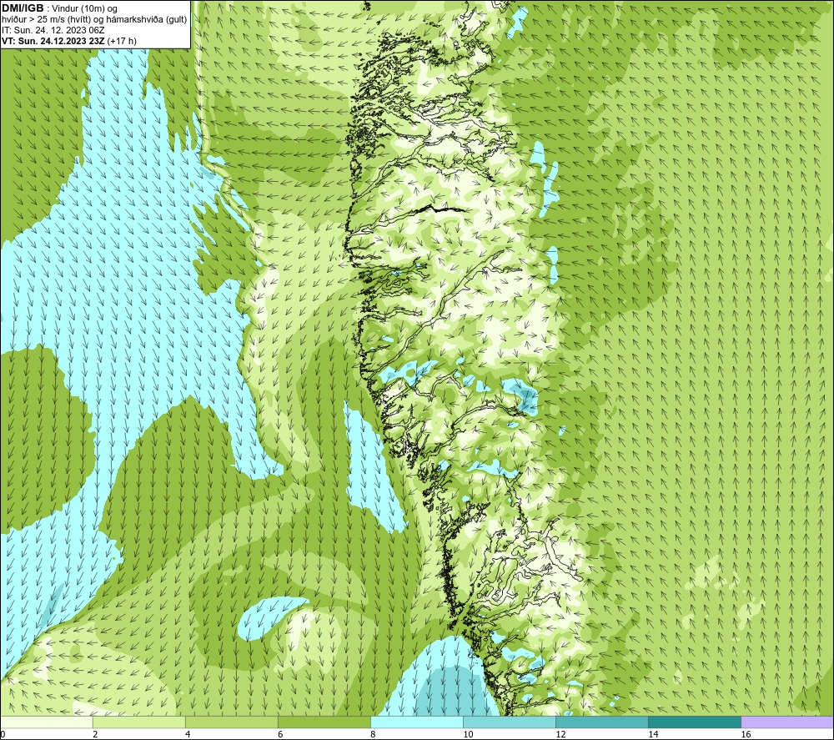Pick the 12–14 m/s teal legend swatch
Screen dimensions: 834x740
pos(602,722)
